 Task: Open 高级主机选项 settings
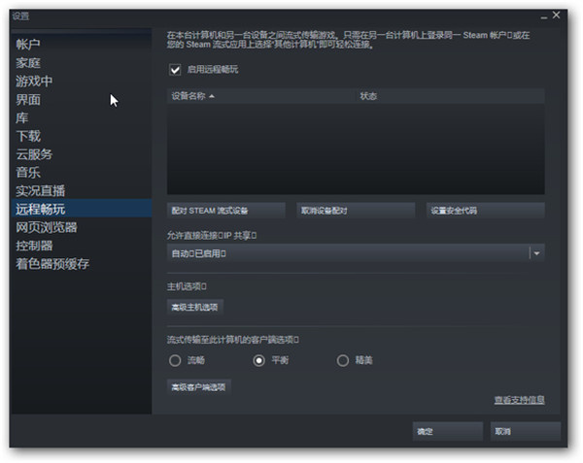pos(195,307)
